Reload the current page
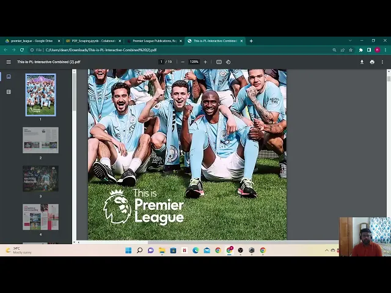This screenshot has height=293, width=391. [x=22, y=50]
